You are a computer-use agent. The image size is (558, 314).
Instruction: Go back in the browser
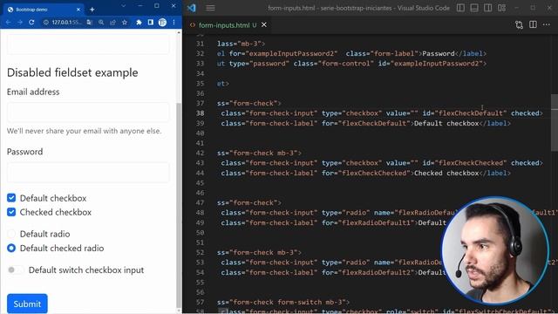8,22
